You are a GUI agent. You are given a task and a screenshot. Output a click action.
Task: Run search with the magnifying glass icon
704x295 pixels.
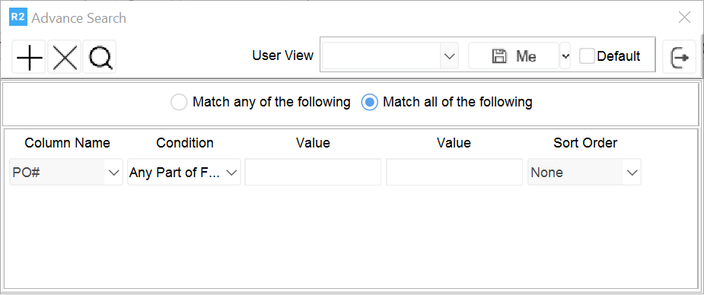(100, 57)
